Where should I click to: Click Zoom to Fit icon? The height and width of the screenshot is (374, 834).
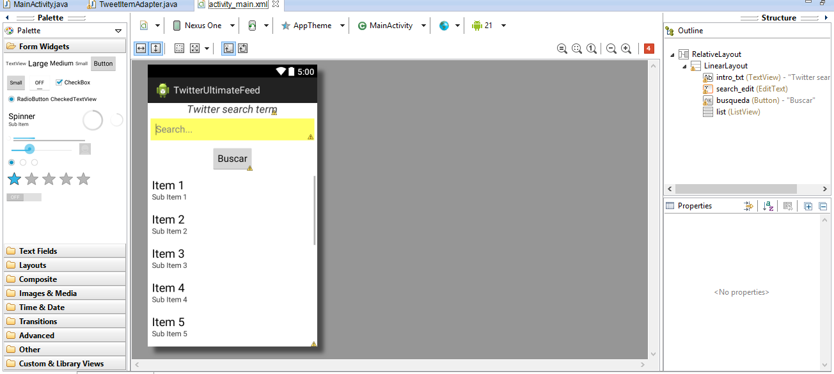(562, 49)
